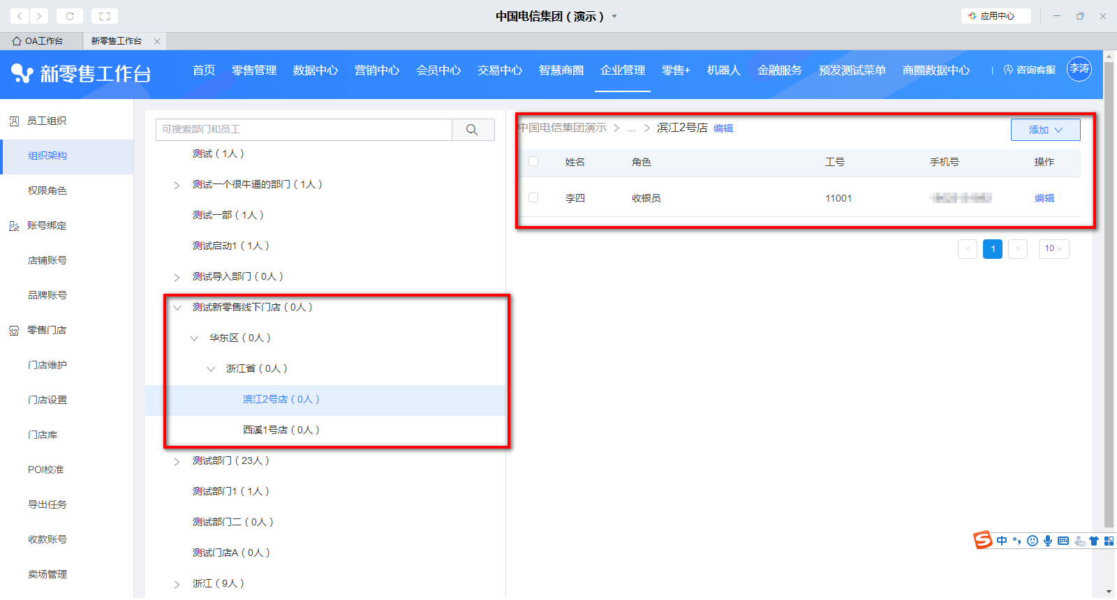The width and height of the screenshot is (1117, 600).
Task: Open the 金融服务 navigation menu
Action: point(780,70)
